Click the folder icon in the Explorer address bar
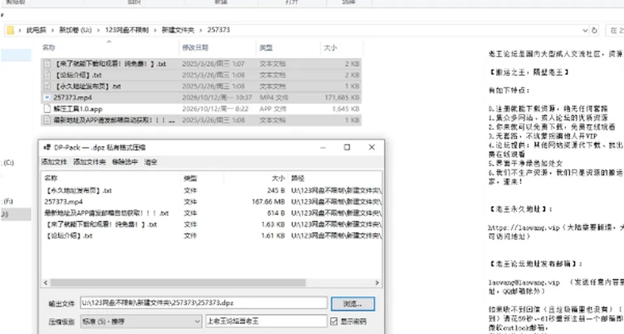 [10, 31]
